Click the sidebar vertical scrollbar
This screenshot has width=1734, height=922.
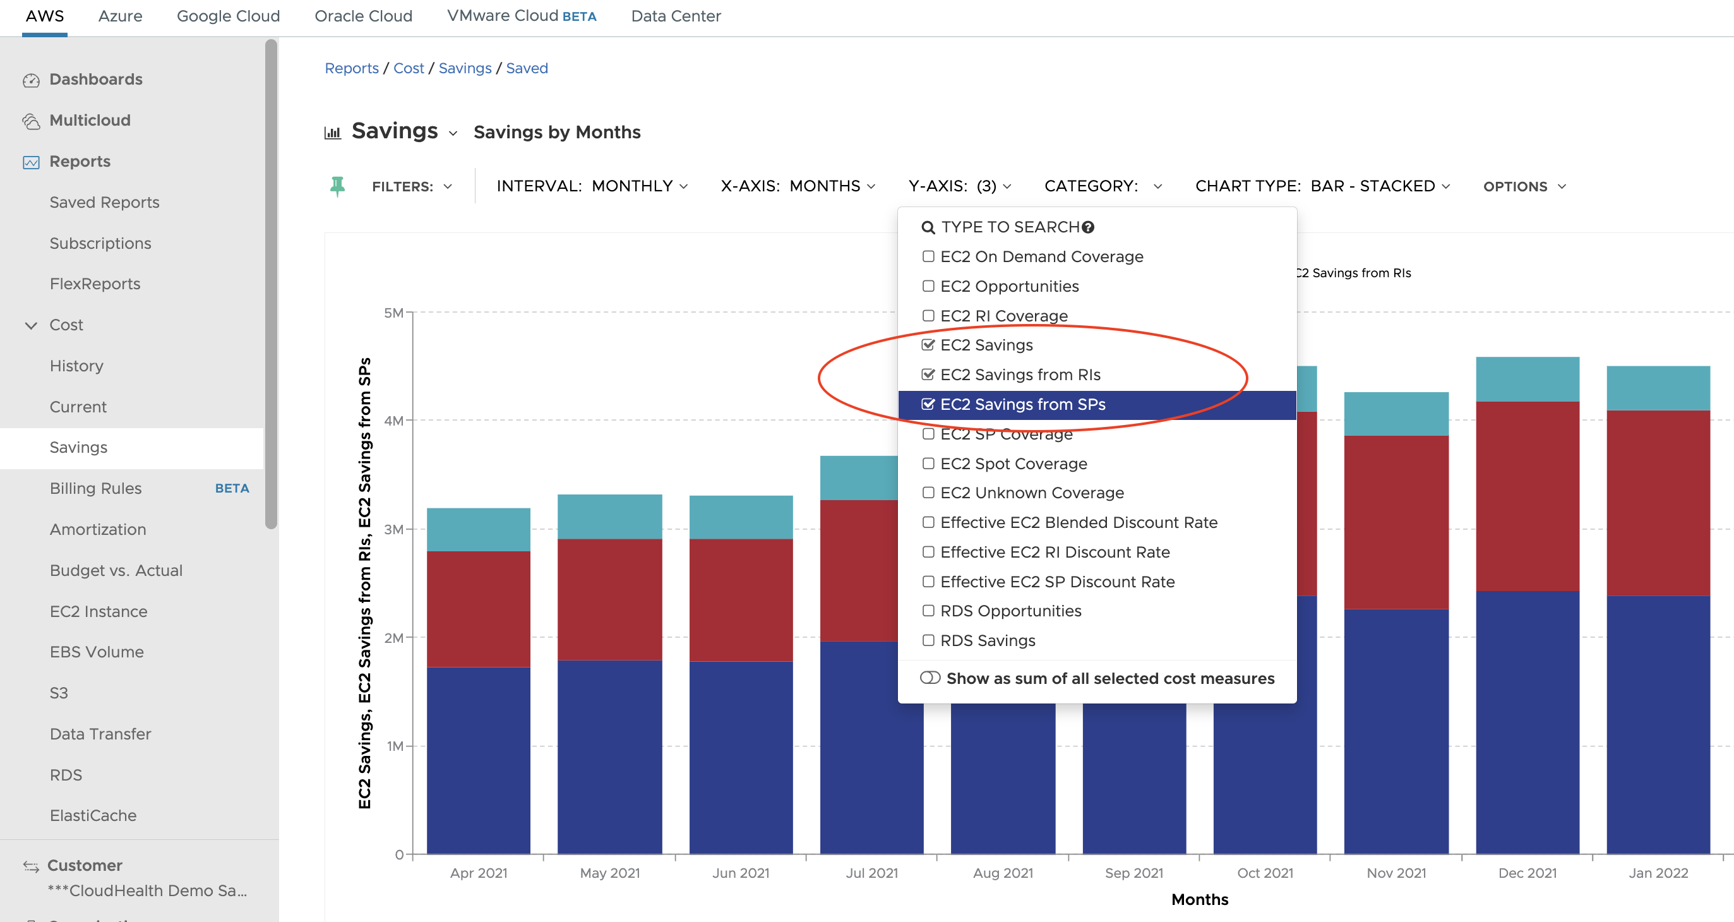coord(271,283)
